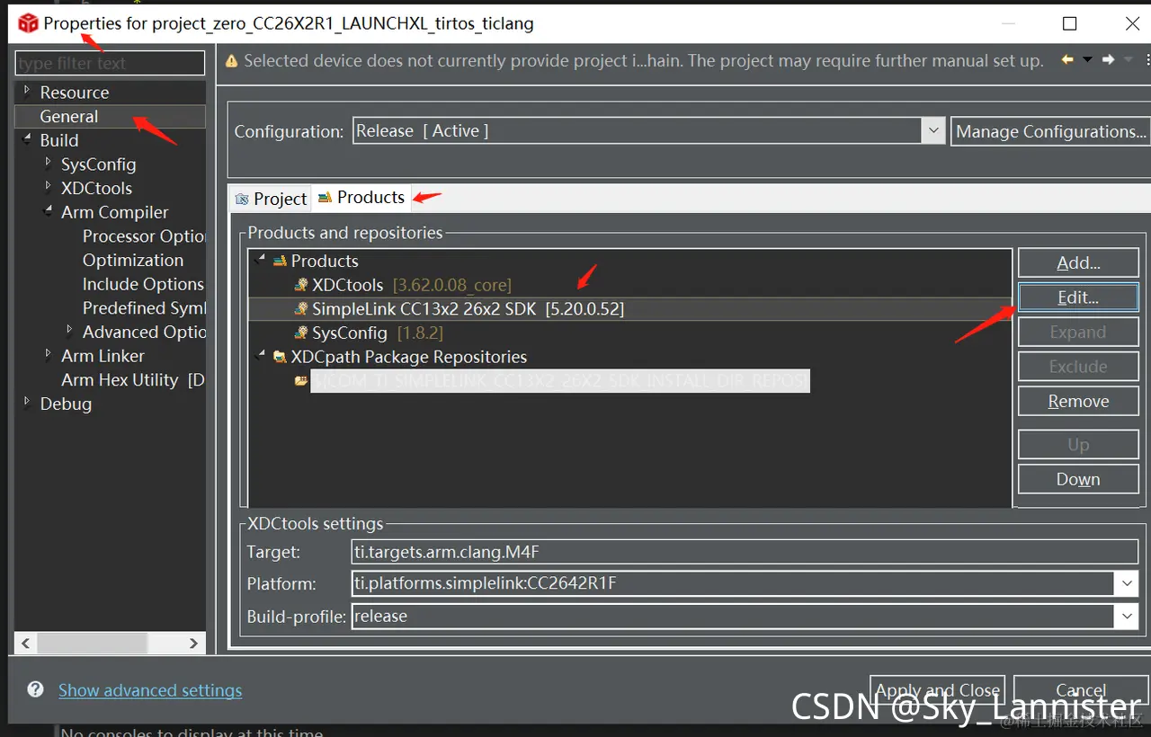Select Predefined Symbols in sidebar
Viewport: 1151px width, 737px height.
point(144,308)
